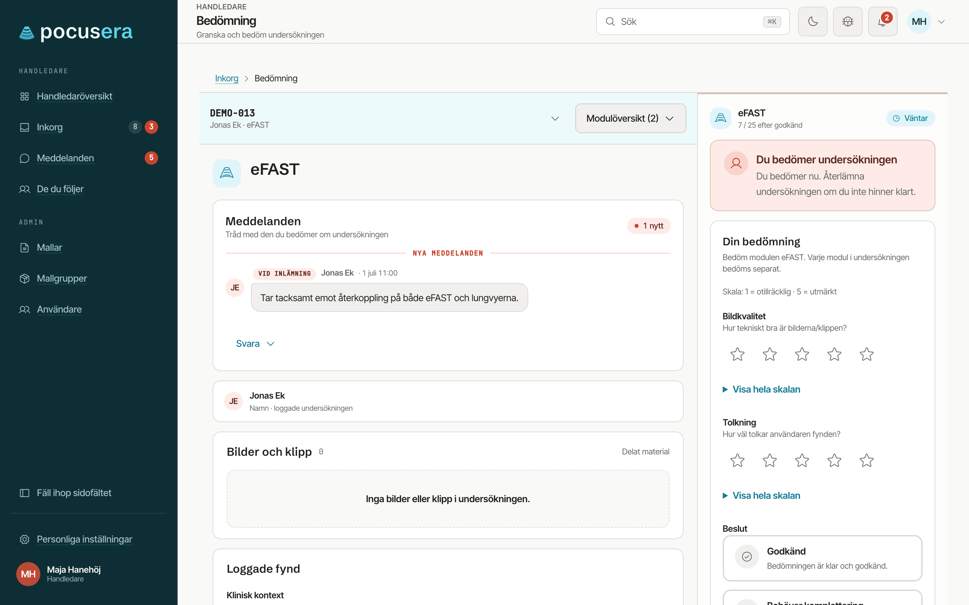The width and height of the screenshot is (969, 605).
Task: Rate Bildkvalitet with three stars
Action: point(802,355)
